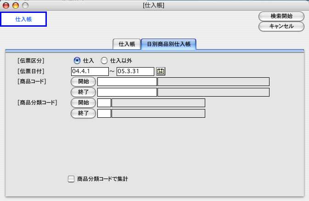This screenshot has width=309, height=201.
Task: Switch to the 仕入帳 tab
Action: (x=126, y=44)
